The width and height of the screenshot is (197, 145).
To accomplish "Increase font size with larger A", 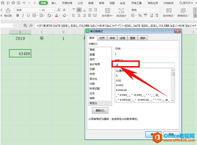I will (x=59, y=10).
